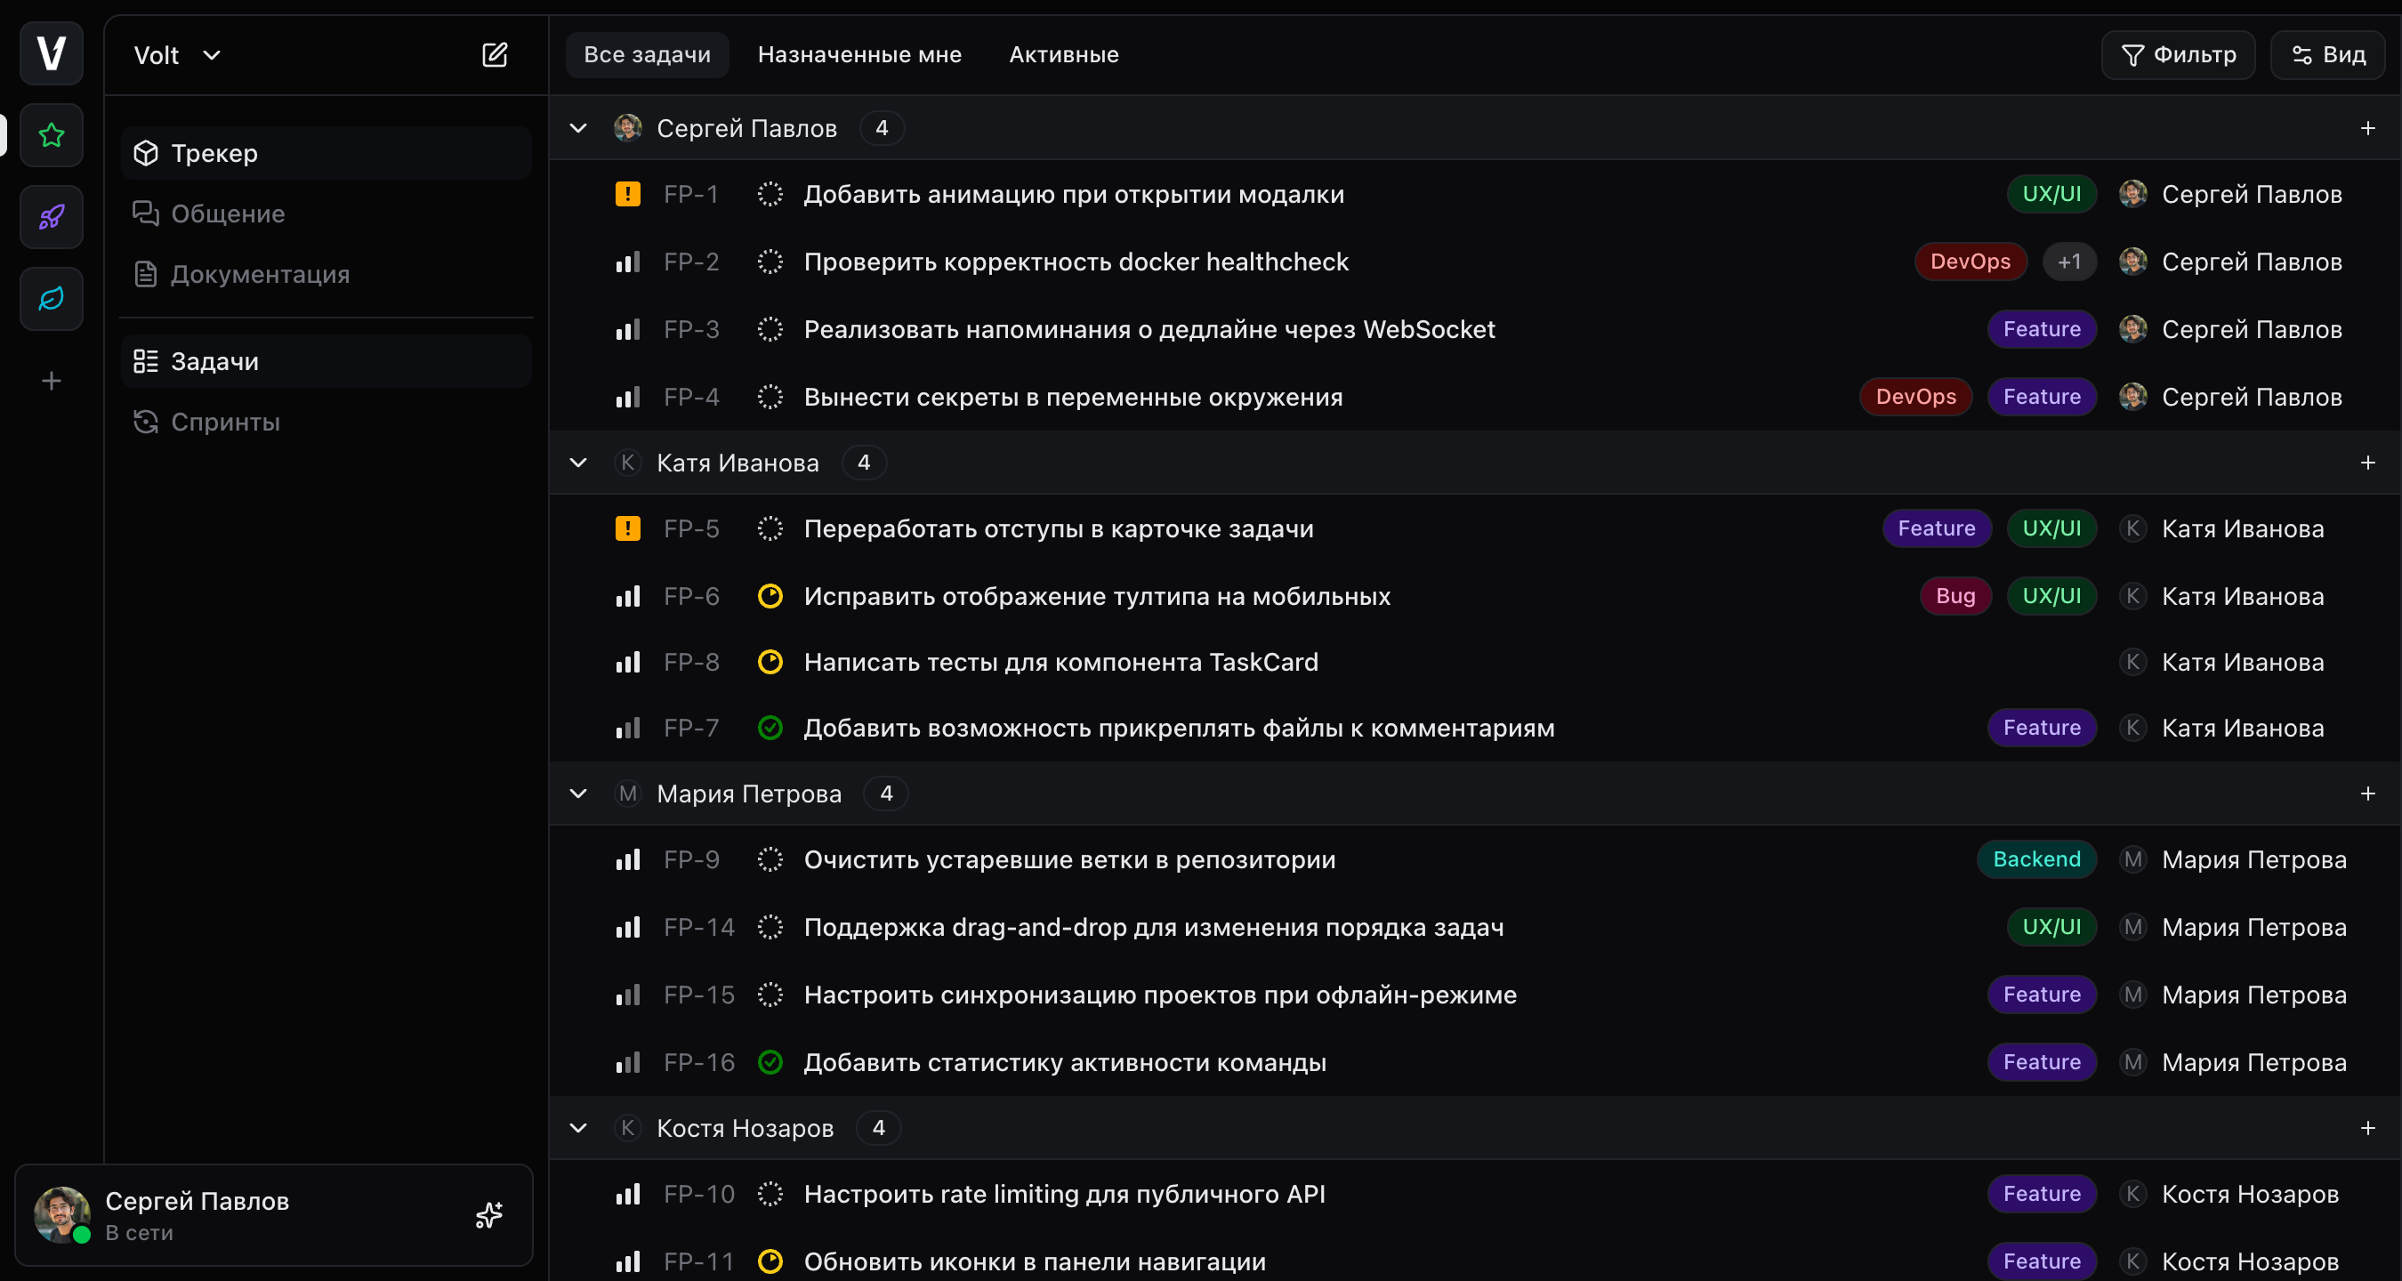
Task: Open the rocket workspace icon
Action: [51, 217]
